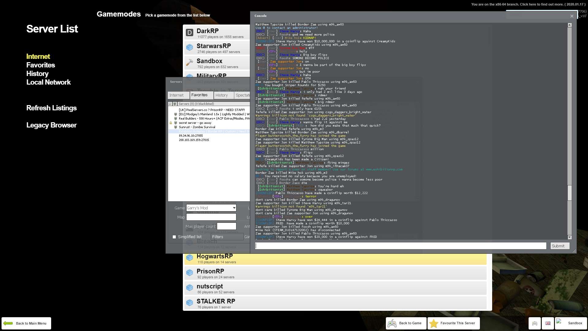Click the console command input field
The image size is (588, 331).
(x=401, y=246)
